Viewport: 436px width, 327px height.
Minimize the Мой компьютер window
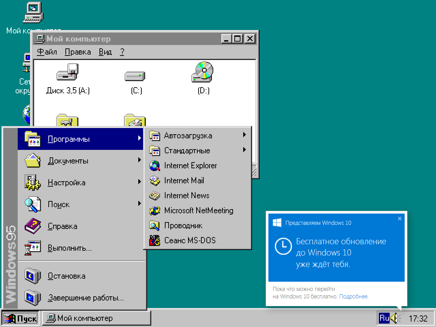pos(227,38)
